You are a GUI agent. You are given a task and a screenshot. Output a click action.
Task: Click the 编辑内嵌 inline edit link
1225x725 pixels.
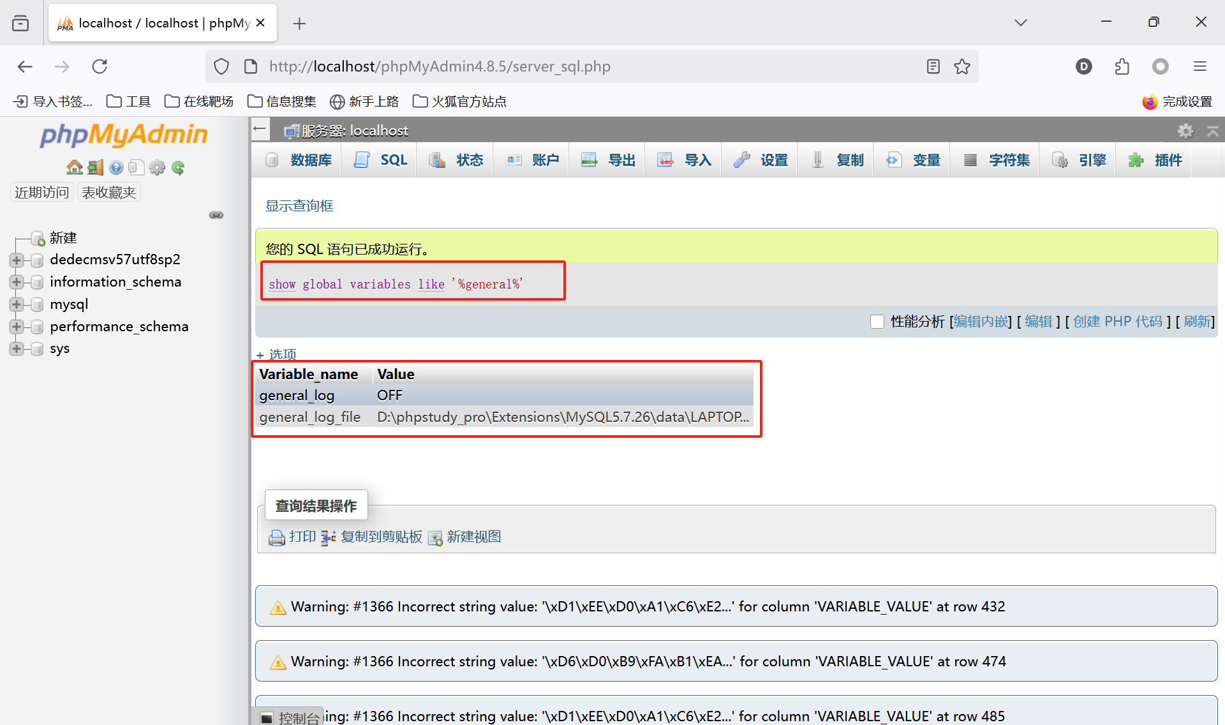[981, 322]
